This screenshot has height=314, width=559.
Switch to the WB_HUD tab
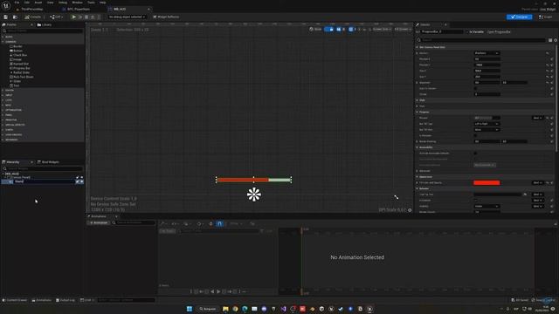pos(120,9)
